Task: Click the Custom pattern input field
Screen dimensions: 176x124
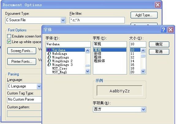Action: tap(24, 114)
